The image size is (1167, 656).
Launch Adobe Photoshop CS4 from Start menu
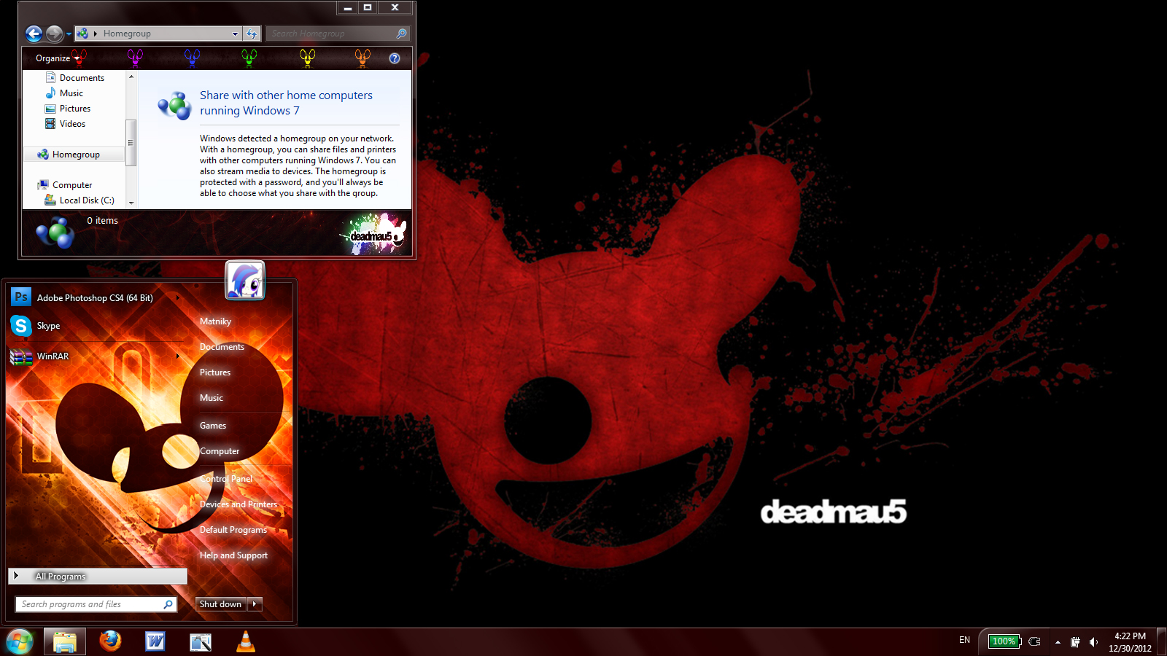coord(95,298)
